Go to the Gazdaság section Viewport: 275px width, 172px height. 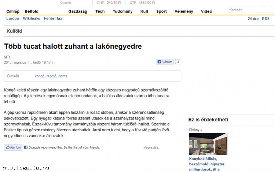(78, 11)
